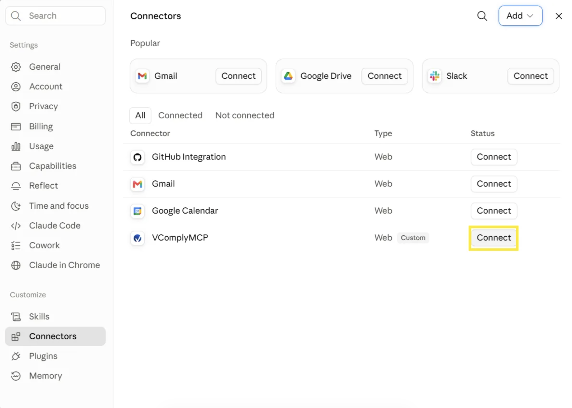Click the VComplyMCP logo icon
572x408 pixels.
137,238
